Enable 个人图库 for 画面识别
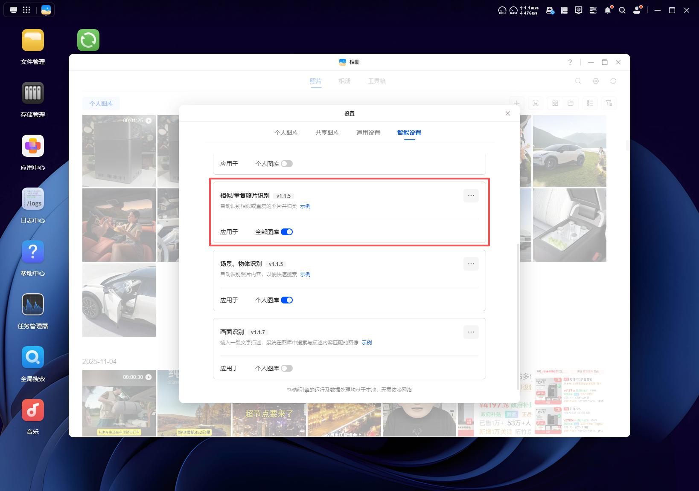This screenshot has height=491, width=699. click(x=287, y=368)
